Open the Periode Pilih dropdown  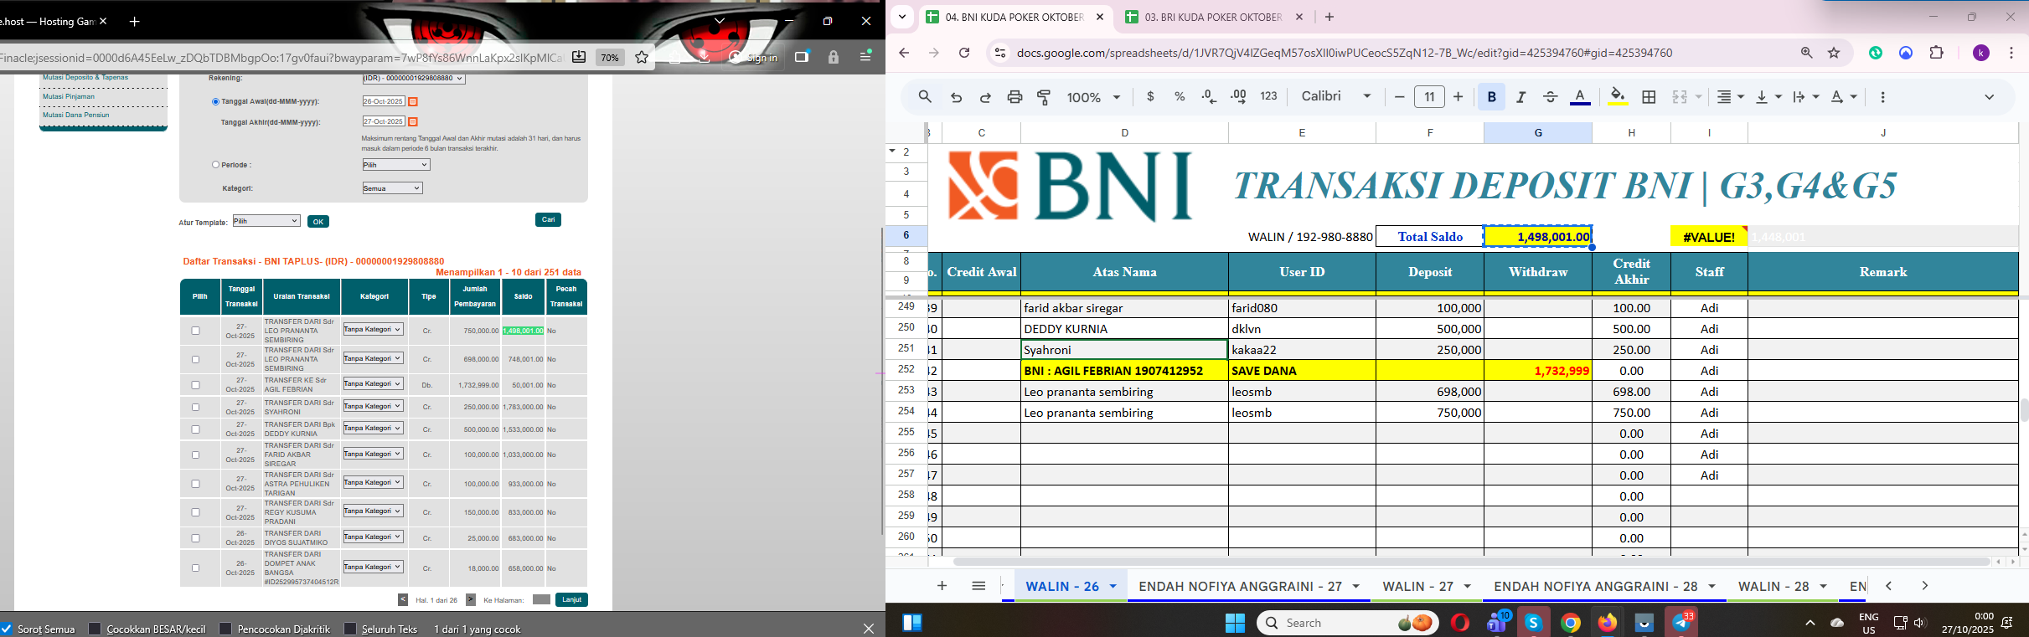pyautogui.click(x=396, y=165)
